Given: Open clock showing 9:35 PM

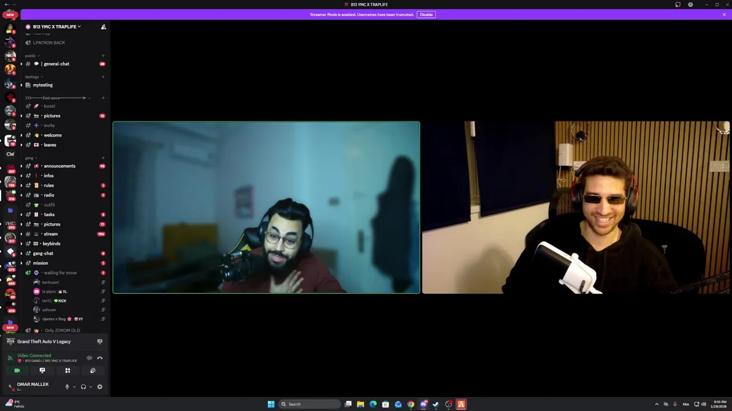Looking at the screenshot, I should (720, 404).
